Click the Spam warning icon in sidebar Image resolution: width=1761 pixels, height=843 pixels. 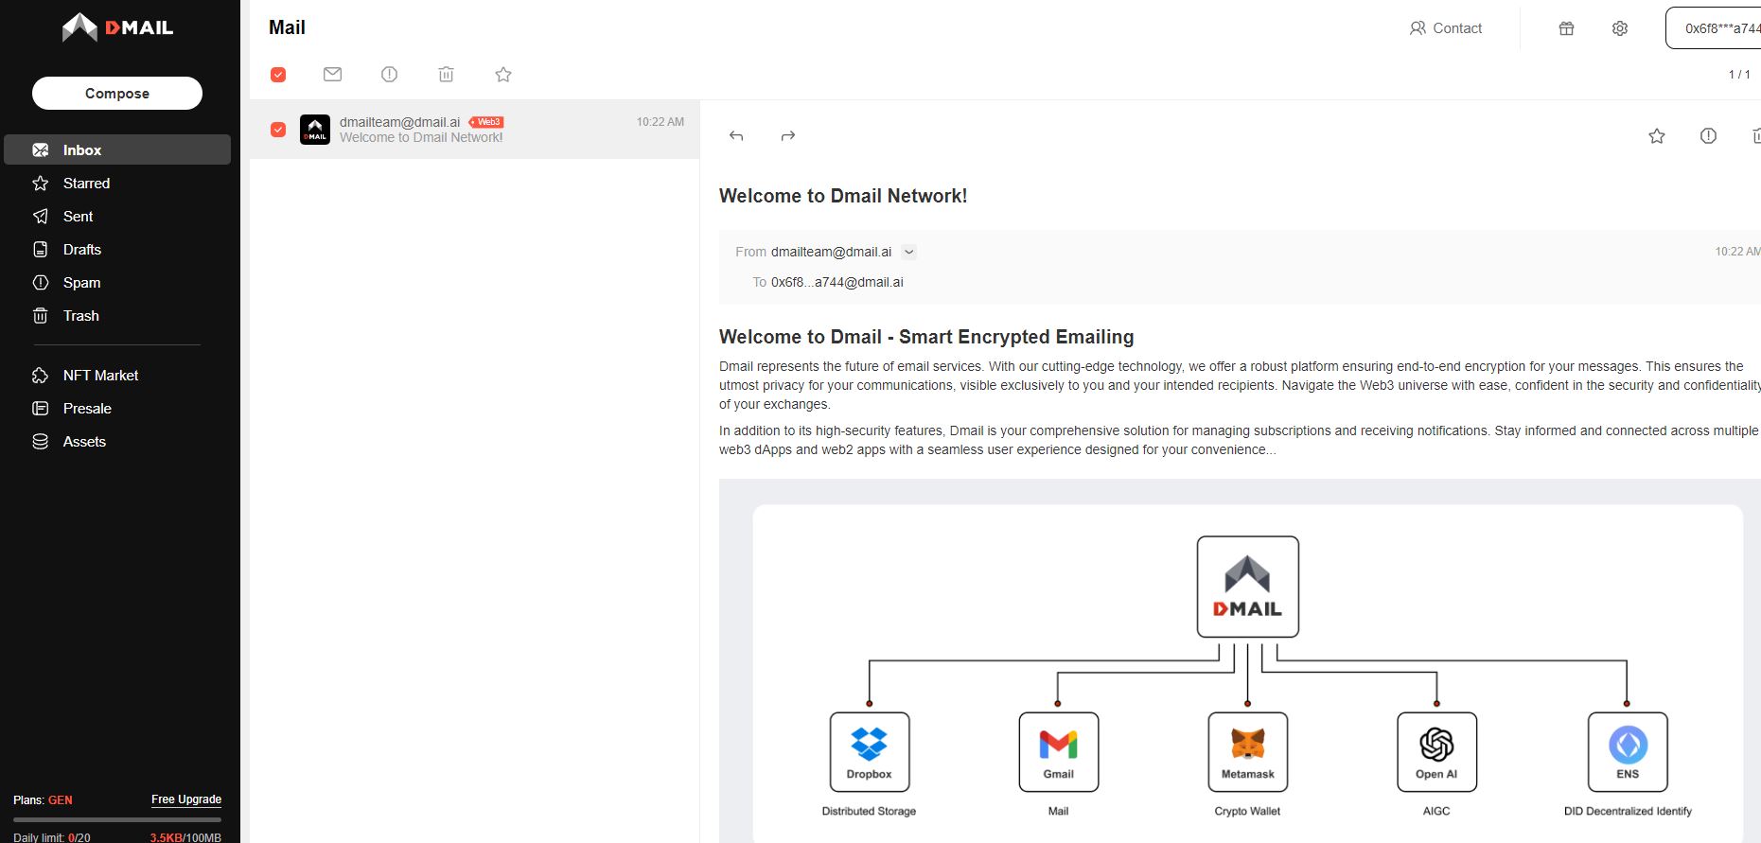[x=40, y=282]
